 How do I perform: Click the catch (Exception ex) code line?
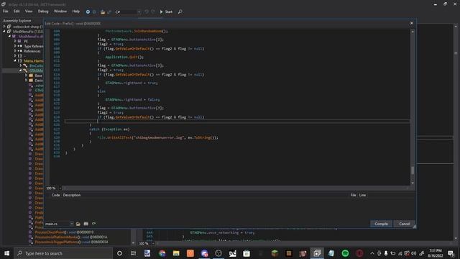click(x=109, y=129)
